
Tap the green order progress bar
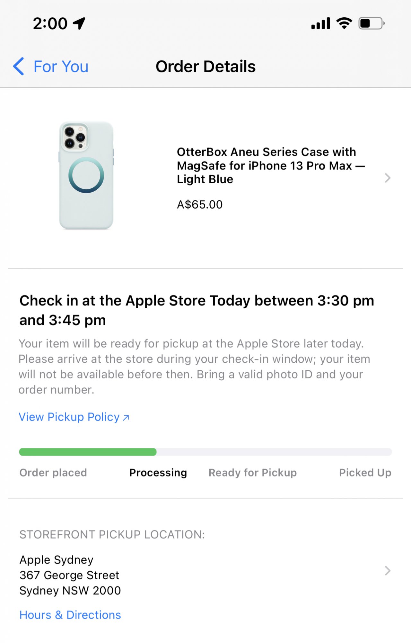(x=88, y=452)
